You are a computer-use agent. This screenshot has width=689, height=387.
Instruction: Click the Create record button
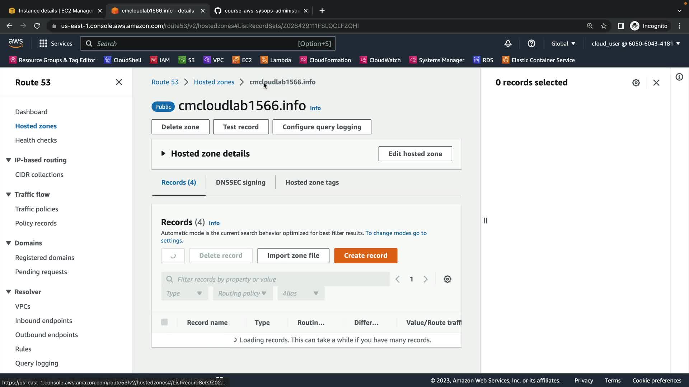[365, 256]
